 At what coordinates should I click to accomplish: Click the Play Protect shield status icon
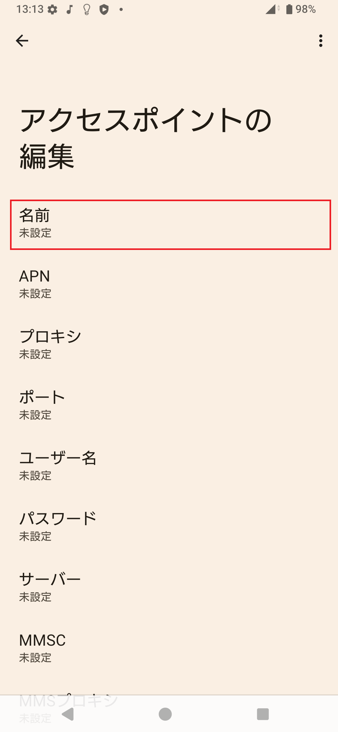point(104,9)
